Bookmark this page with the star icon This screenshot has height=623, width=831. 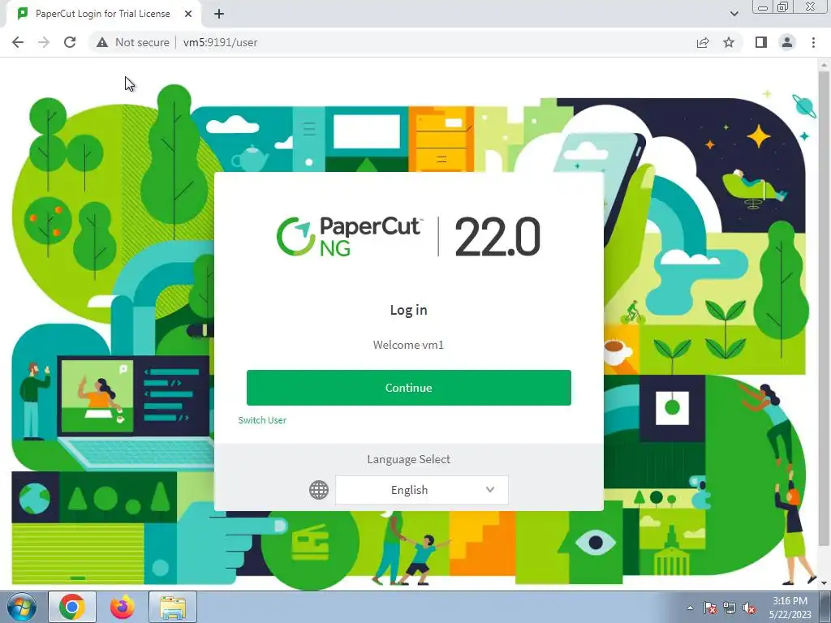point(729,42)
